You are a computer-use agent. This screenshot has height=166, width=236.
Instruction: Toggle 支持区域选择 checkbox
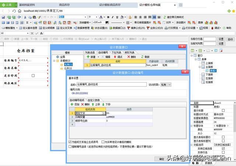[x=223, y=149]
